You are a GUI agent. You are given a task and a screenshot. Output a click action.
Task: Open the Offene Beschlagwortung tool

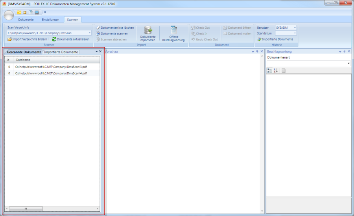tap(173, 31)
